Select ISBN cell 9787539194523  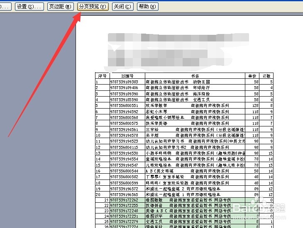pyautogui.click(x=127, y=141)
